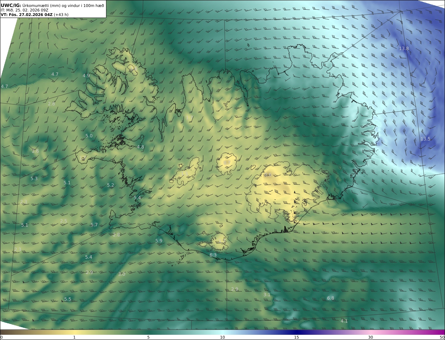
Task: Click the value label '13.5' on the map
Action: coord(425,139)
